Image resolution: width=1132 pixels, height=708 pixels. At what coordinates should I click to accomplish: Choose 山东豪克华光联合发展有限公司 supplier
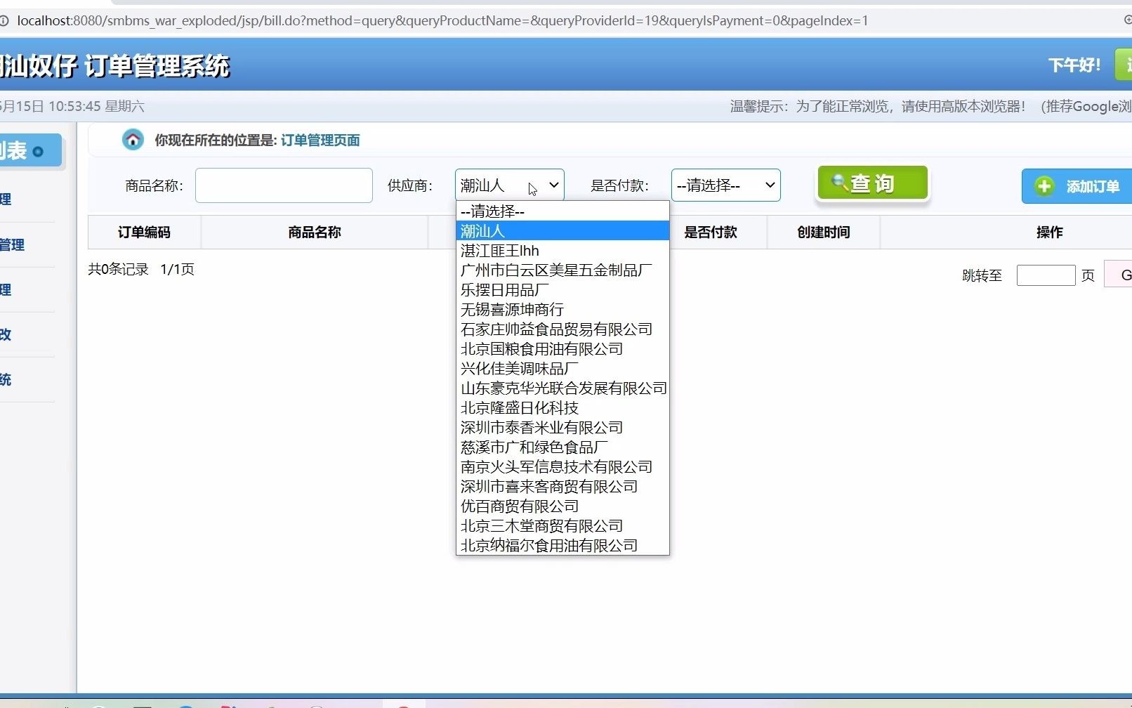coord(562,388)
